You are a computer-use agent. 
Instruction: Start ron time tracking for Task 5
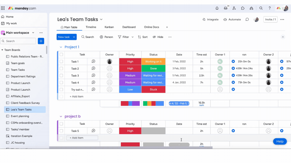coord(233,131)
